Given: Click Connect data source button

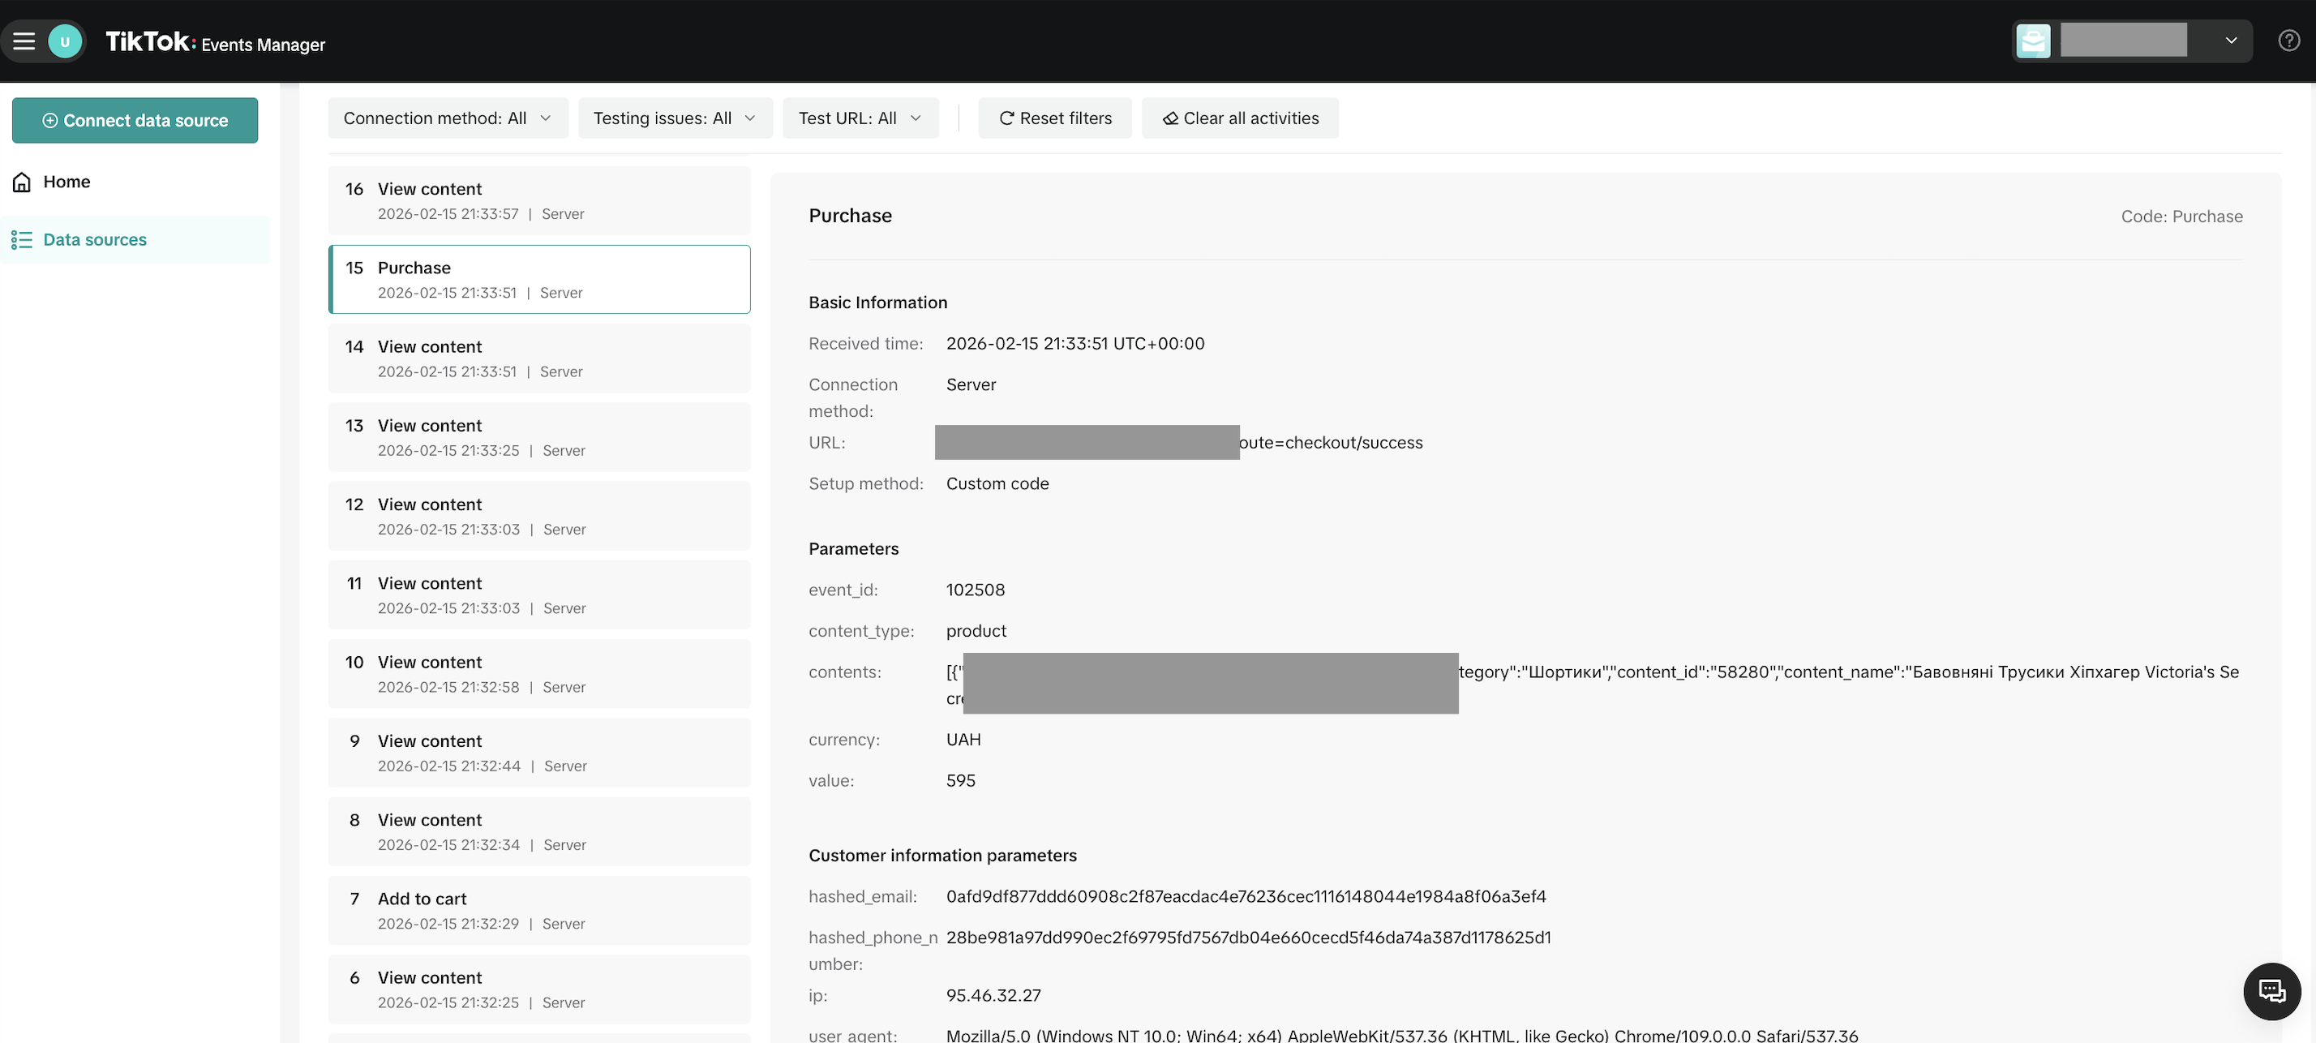Looking at the screenshot, I should (x=135, y=121).
